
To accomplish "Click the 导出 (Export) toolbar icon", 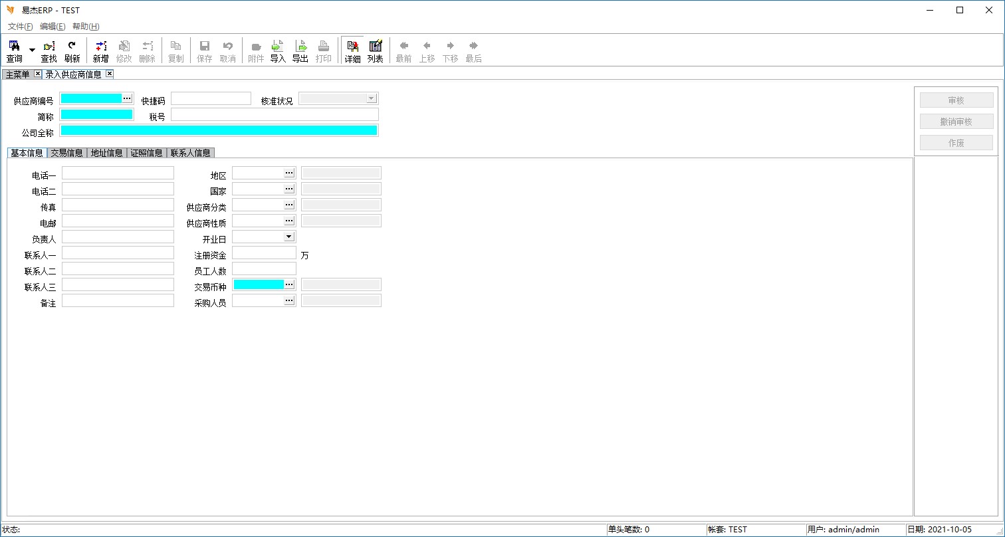I will coord(300,51).
